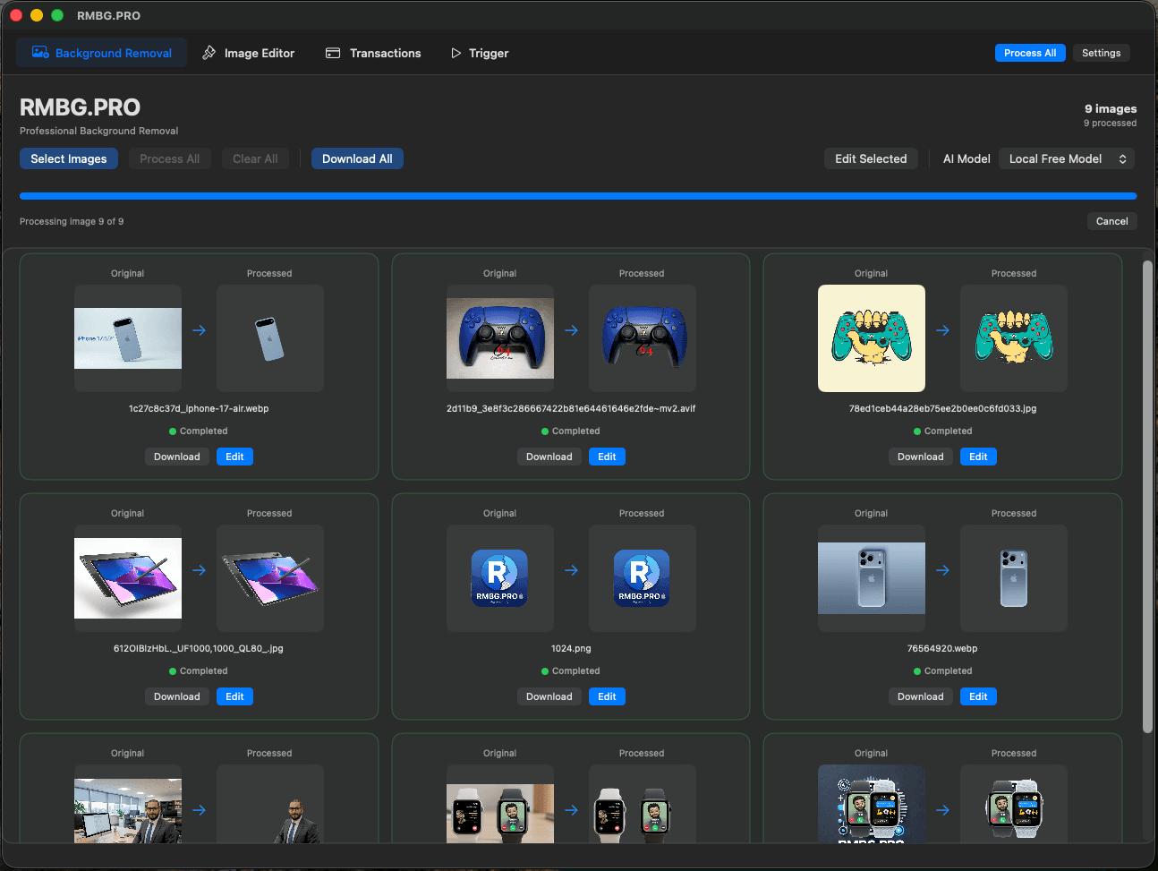Cancel the image processing

1111,221
